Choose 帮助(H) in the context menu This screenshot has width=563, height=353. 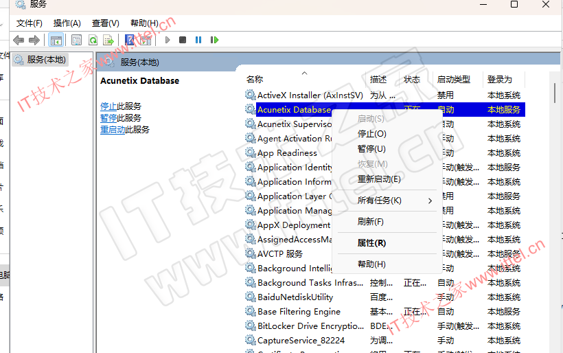[387, 264]
